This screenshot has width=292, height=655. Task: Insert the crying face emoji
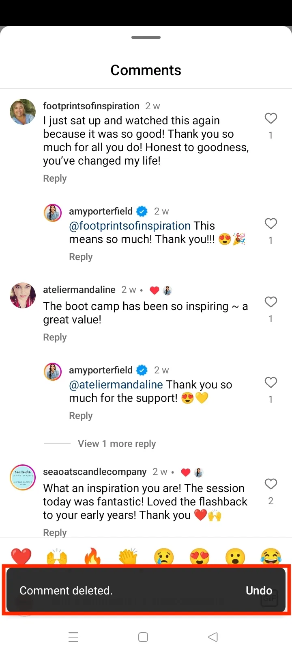click(164, 556)
